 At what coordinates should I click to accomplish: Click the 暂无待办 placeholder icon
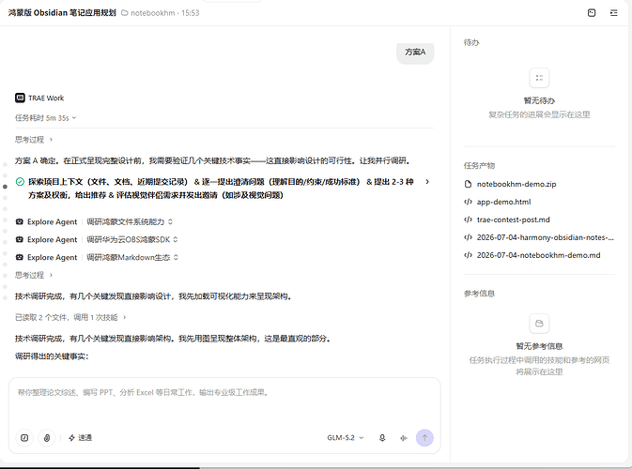point(539,78)
